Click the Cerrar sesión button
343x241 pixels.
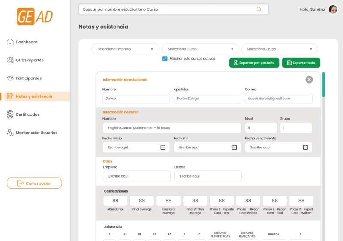pos(34,183)
